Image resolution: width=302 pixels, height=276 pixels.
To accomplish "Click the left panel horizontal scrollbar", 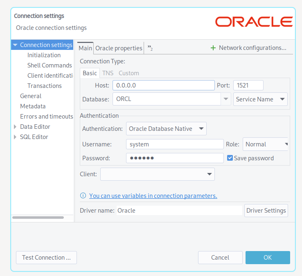I will coord(38,218).
